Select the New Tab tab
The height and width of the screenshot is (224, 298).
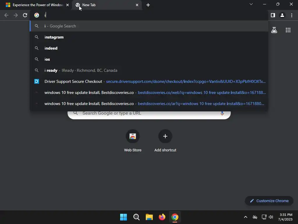tap(107, 5)
